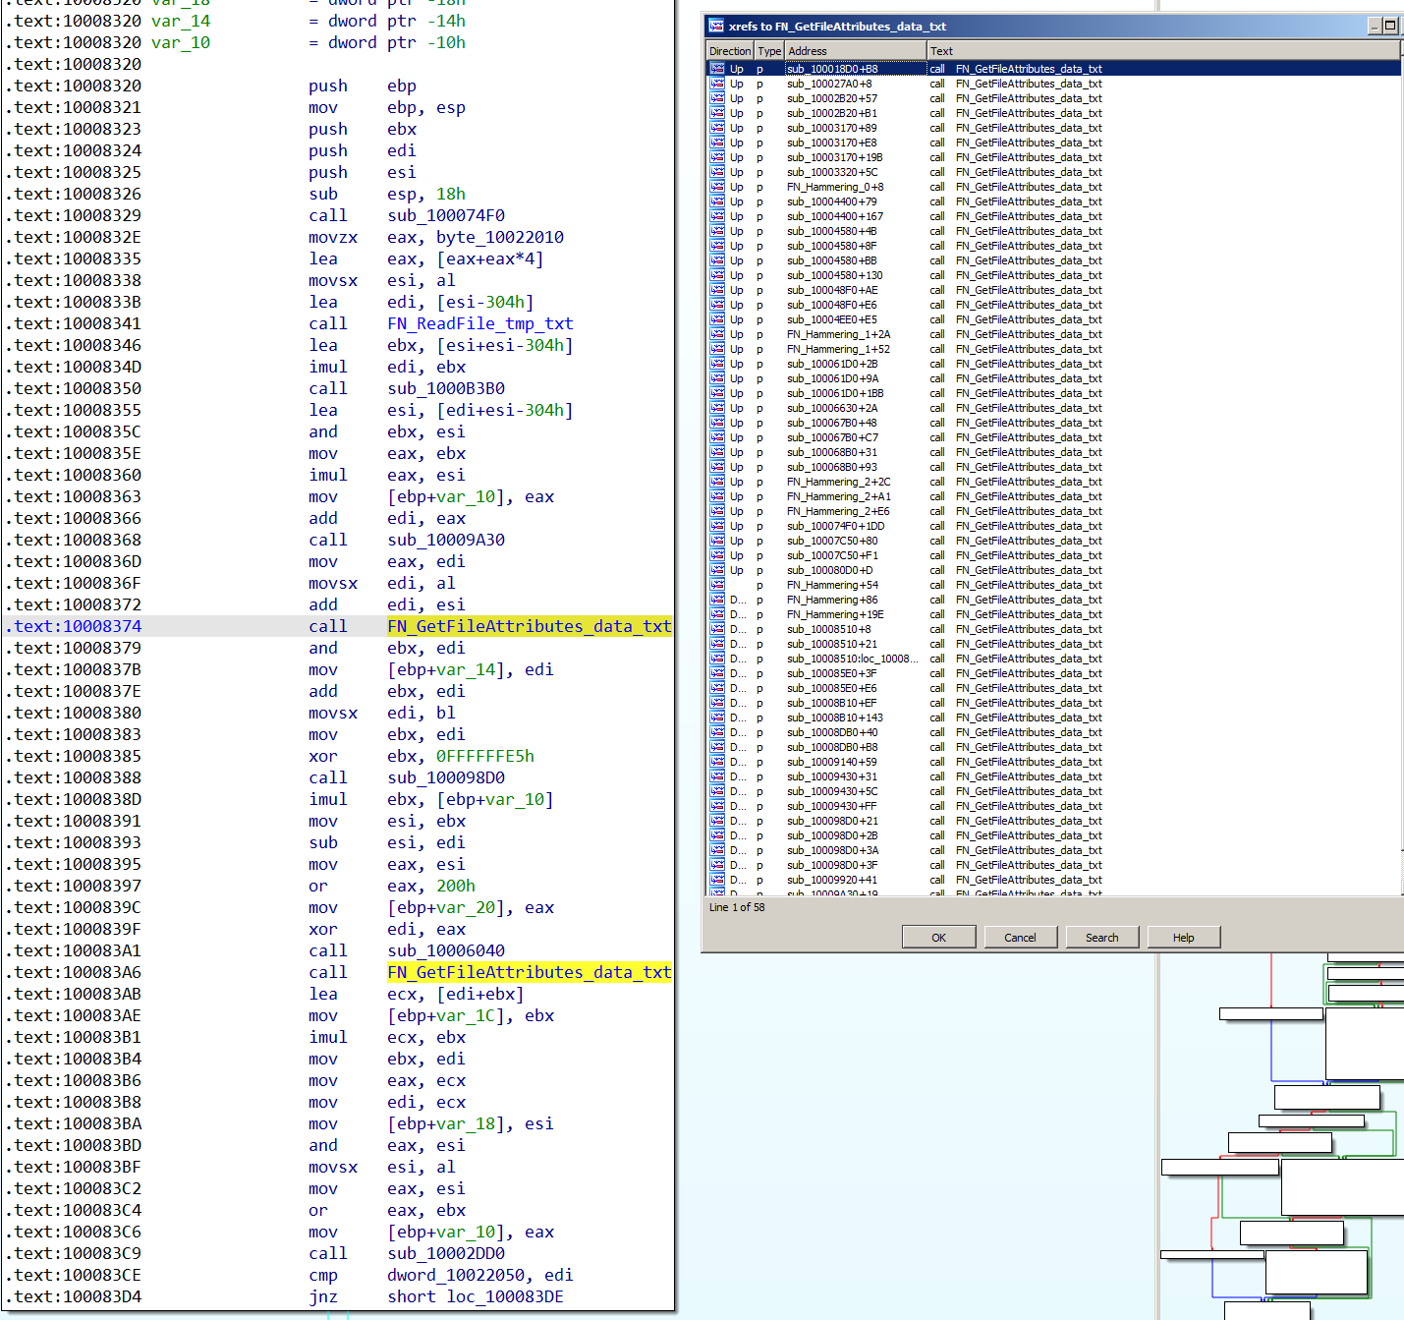Click sub_100074F0 call operand in disassembly
This screenshot has height=1320, width=1404.
pyautogui.click(x=445, y=215)
